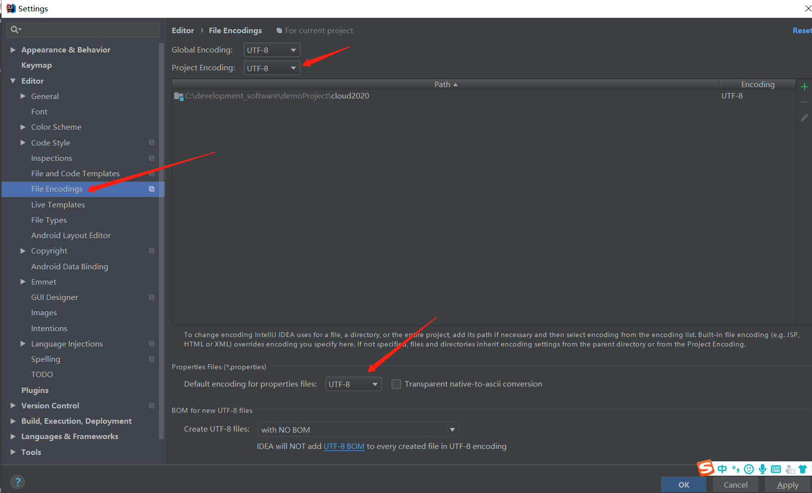Image resolution: width=812 pixels, height=493 pixels.
Task: Expand Languages & Frameworks node arrow
Action: coord(13,437)
